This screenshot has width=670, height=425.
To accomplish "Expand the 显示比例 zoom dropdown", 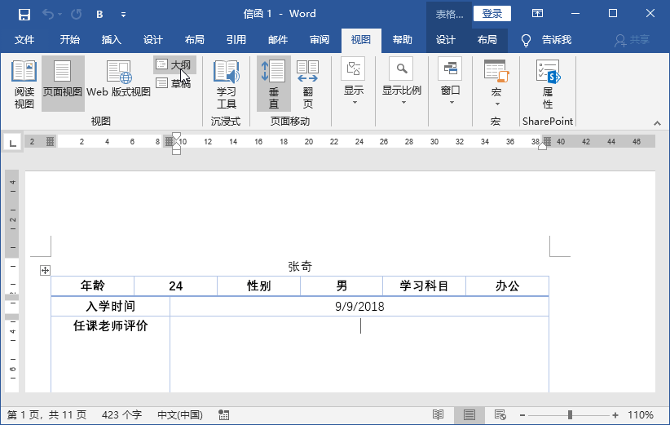I will (x=402, y=82).
